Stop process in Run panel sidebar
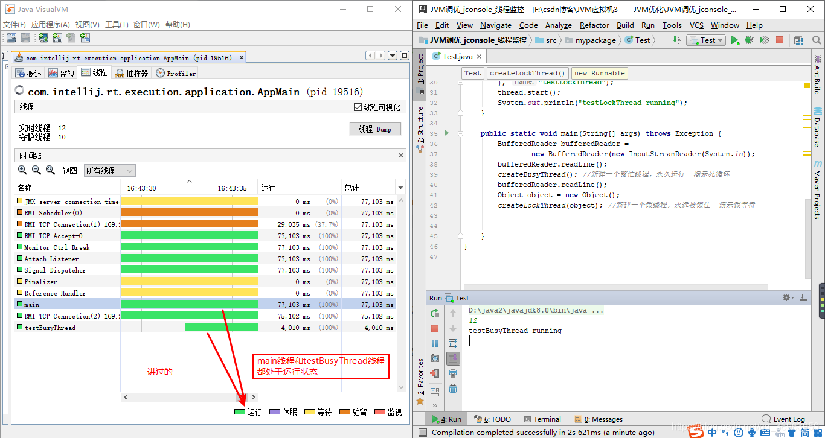 [x=435, y=328]
